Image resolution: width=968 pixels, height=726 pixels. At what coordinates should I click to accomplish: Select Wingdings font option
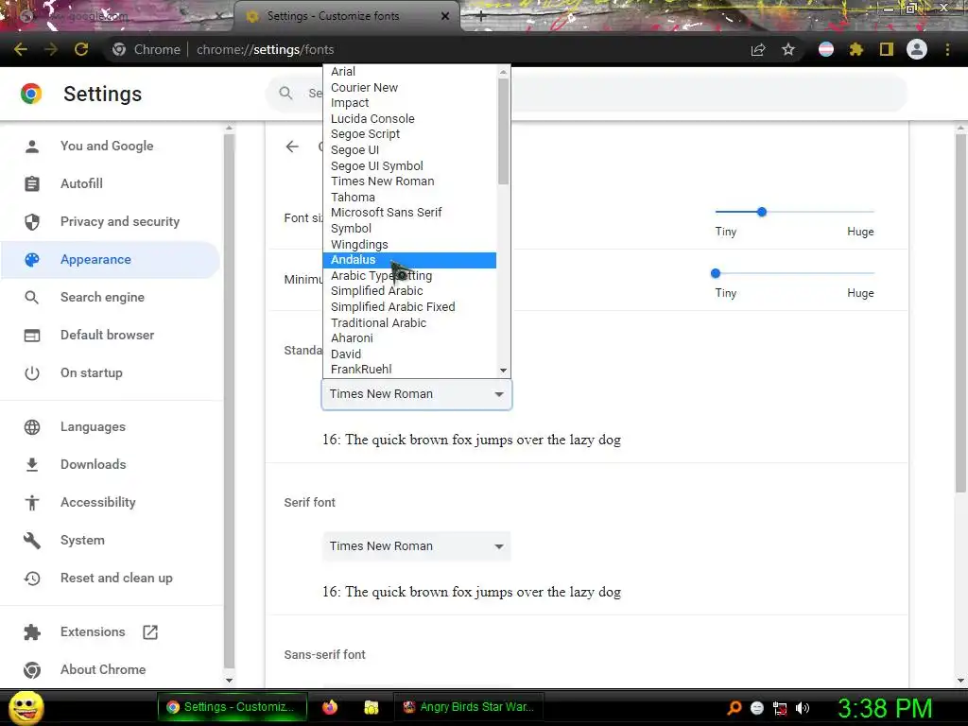(x=409, y=245)
